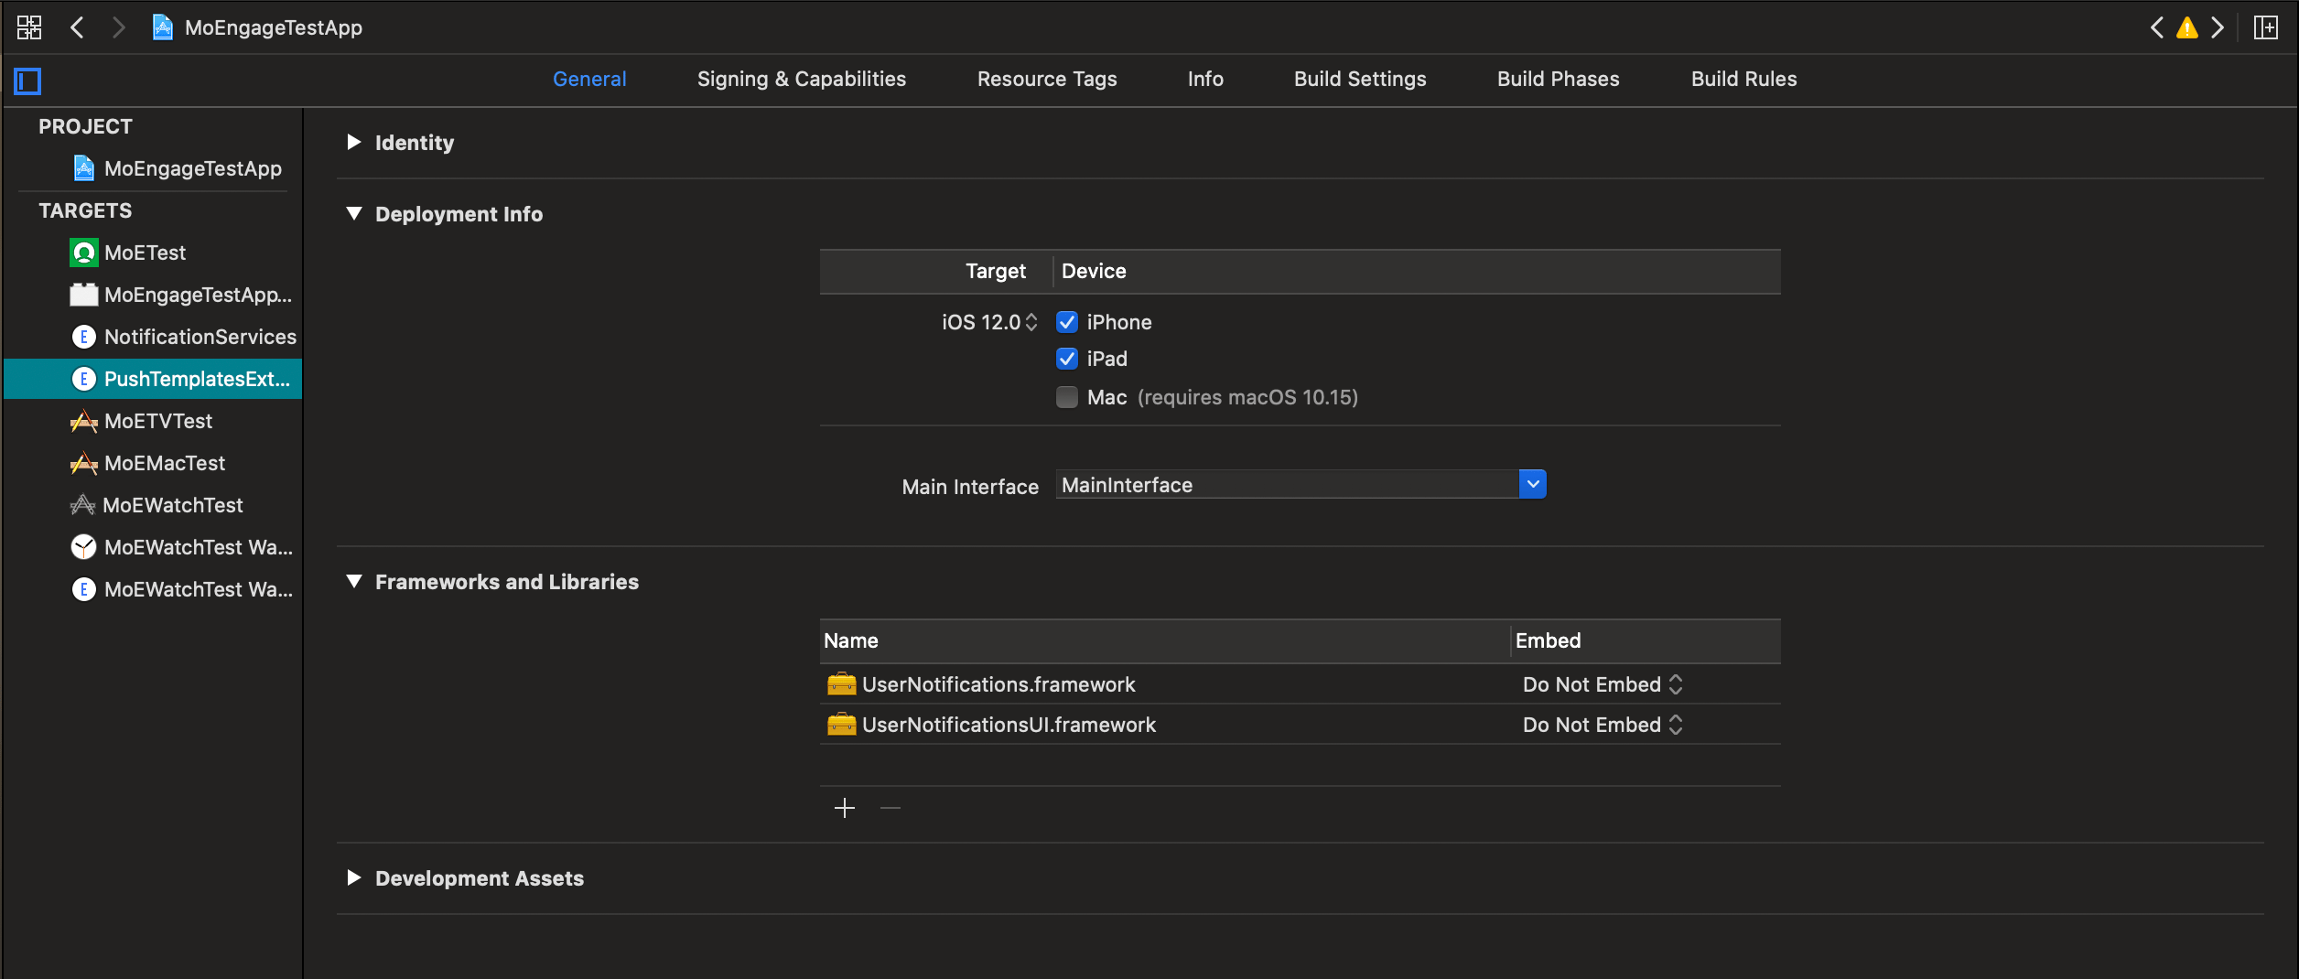
Task: Click the Embed column header
Action: click(x=1548, y=640)
